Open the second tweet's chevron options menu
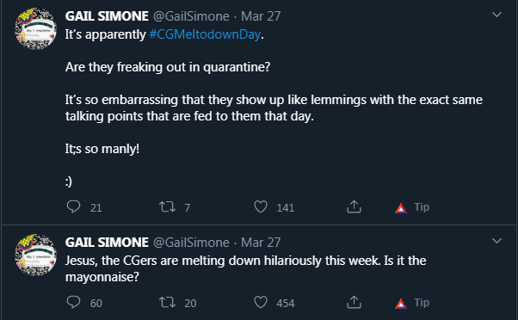 (x=496, y=241)
